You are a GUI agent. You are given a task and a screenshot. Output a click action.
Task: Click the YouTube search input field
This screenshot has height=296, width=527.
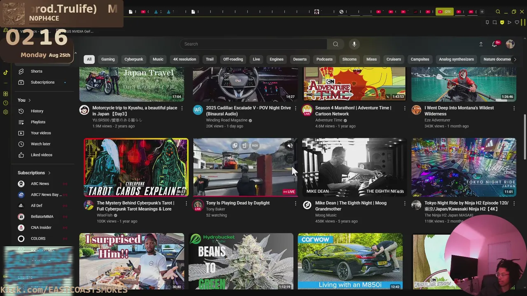[x=253, y=44]
